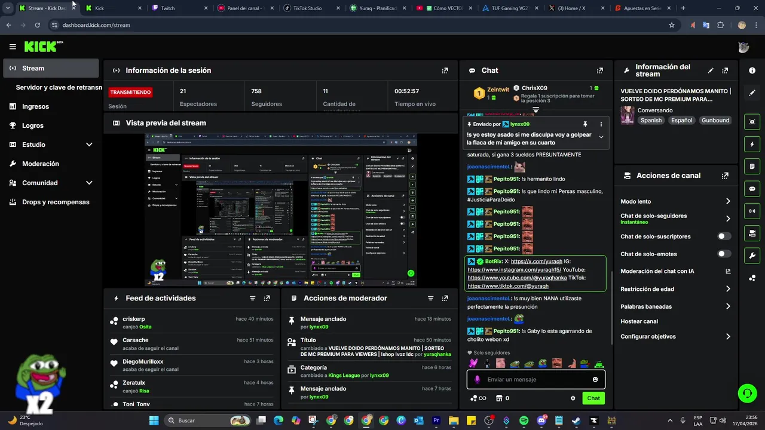765x430 pixels.
Task: Click the screen capture icon in the right sidebar
Action: tap(752, 122)
